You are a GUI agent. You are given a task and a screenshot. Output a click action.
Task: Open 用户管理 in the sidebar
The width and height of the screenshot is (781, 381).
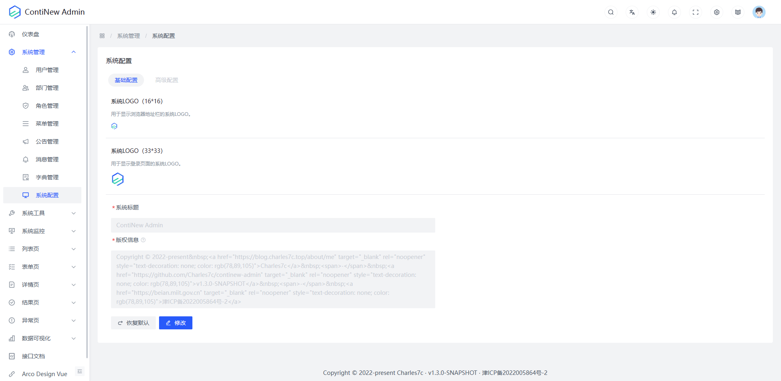tap(47, 70)
